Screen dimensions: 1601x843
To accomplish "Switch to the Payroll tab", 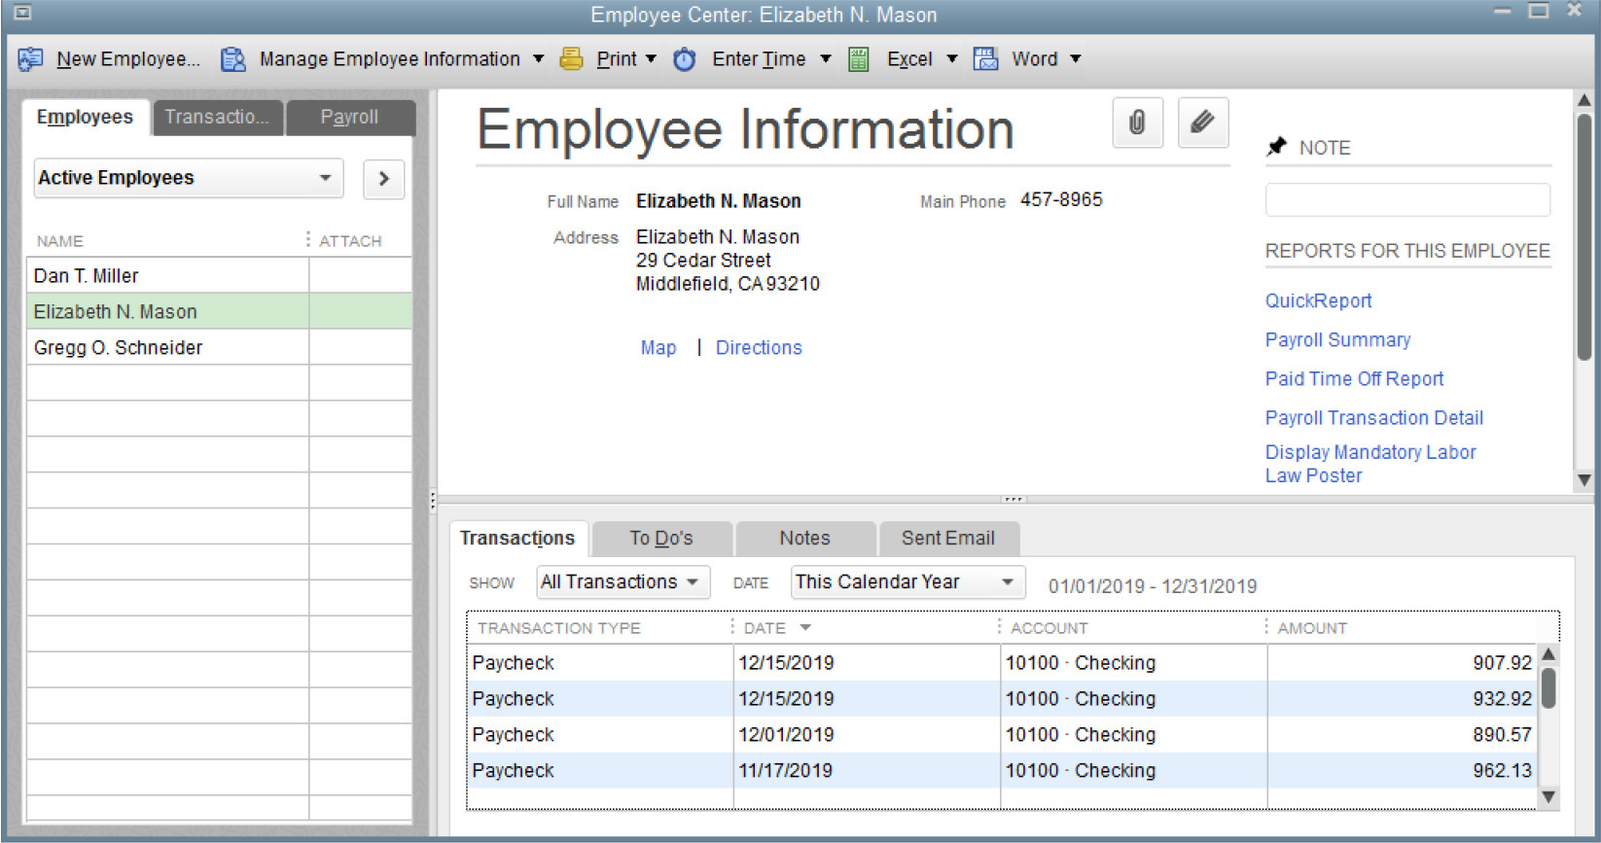I will 350,118.
